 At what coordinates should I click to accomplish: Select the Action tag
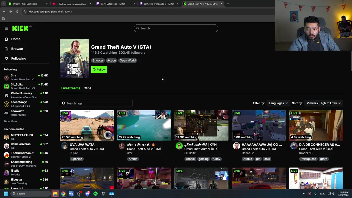point(111,61)
